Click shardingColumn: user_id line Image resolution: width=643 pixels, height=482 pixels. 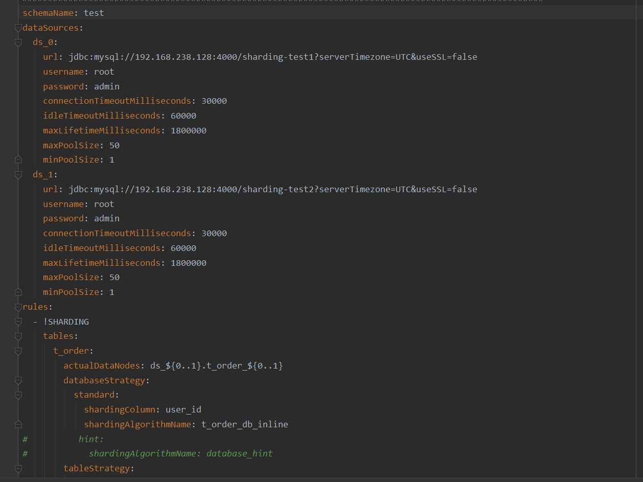coord(143,409)
